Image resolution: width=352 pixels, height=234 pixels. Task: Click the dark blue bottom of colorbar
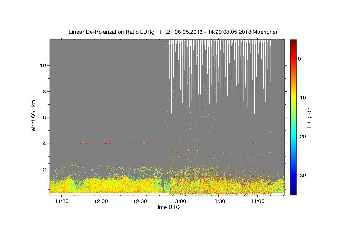click(x=293, y=192)
